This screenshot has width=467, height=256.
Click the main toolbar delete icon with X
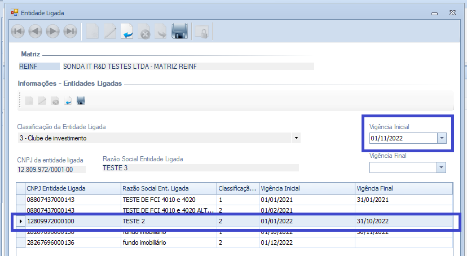coord(144,32)
